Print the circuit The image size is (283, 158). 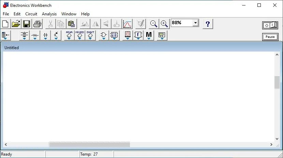point(37,24)
